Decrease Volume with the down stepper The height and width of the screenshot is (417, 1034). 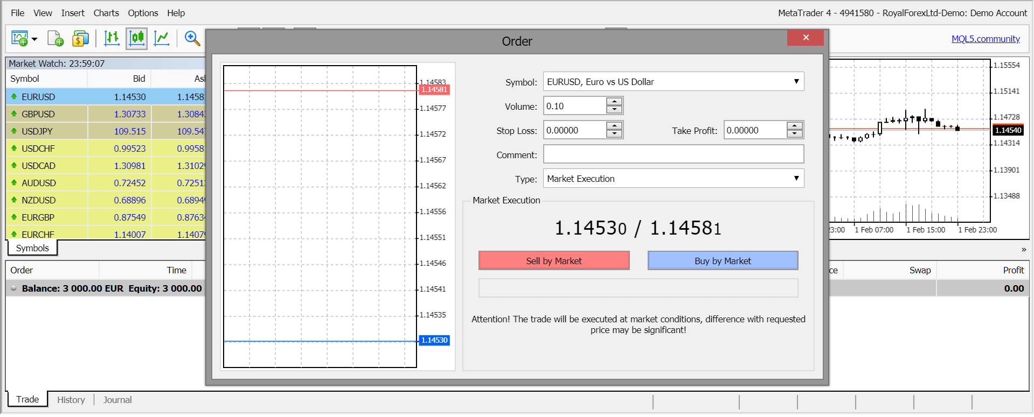[x=614, y=110]
